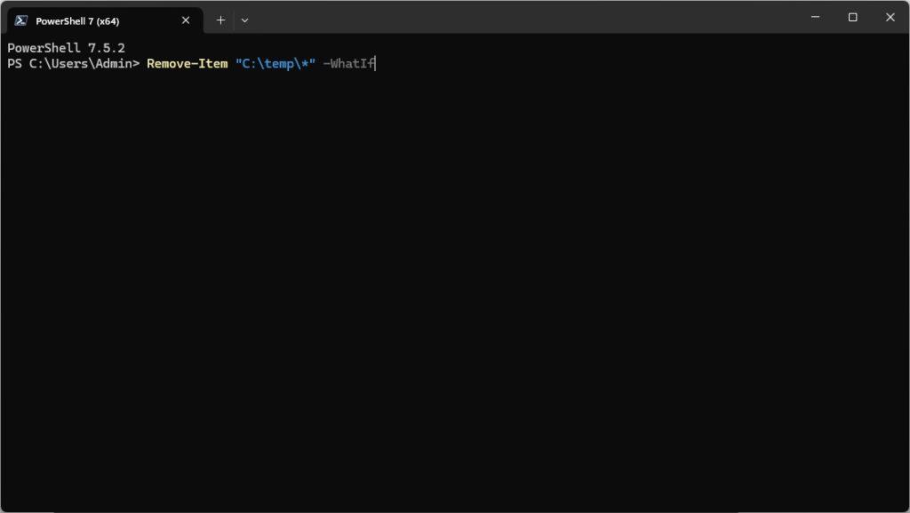The image size is (910, 513).
Task: Click the PS C:\Users\Admin> prompt
Action: [x=73, y=63]
